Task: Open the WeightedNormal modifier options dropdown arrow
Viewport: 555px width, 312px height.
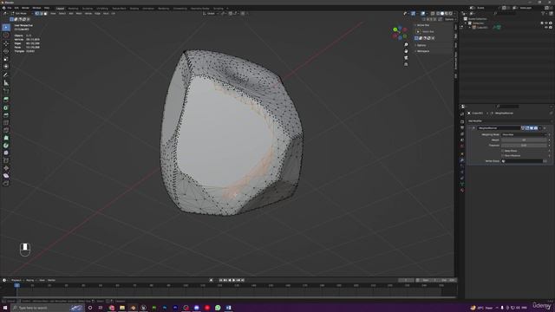Action: (540, 128)
